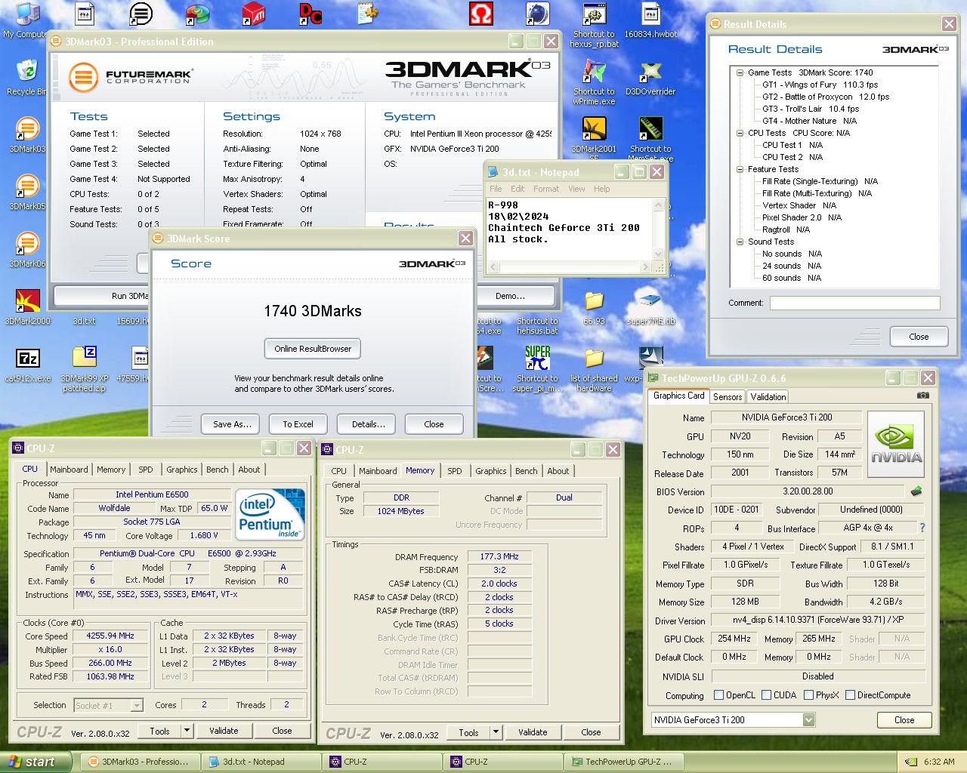
Task: Launch Shortcut to MemSet.exe icon
Action: 650,128
